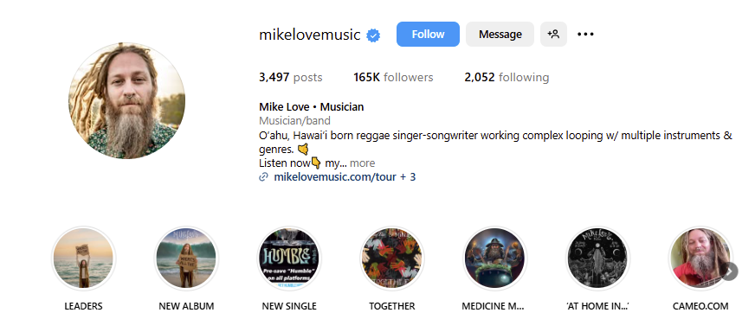Open the 'AT HOME IN...' highlight

[597, 259]
